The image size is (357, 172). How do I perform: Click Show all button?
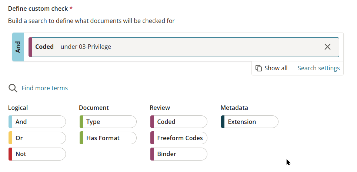pyautogui.click(x=271, y=68)
